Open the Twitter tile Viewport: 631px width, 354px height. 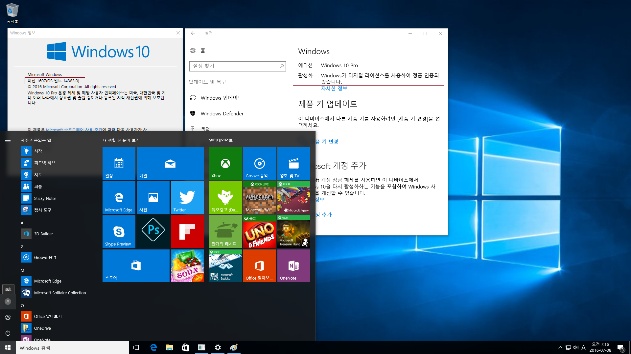point(187,197)
